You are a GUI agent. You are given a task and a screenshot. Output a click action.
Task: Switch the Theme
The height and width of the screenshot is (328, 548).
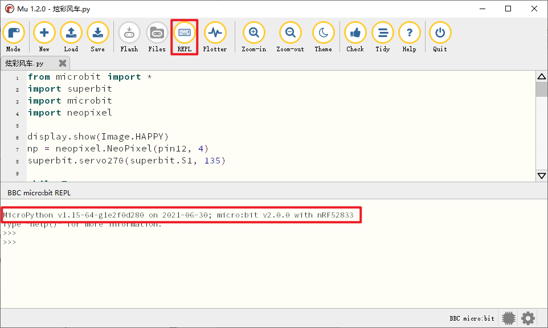point(324,36)
